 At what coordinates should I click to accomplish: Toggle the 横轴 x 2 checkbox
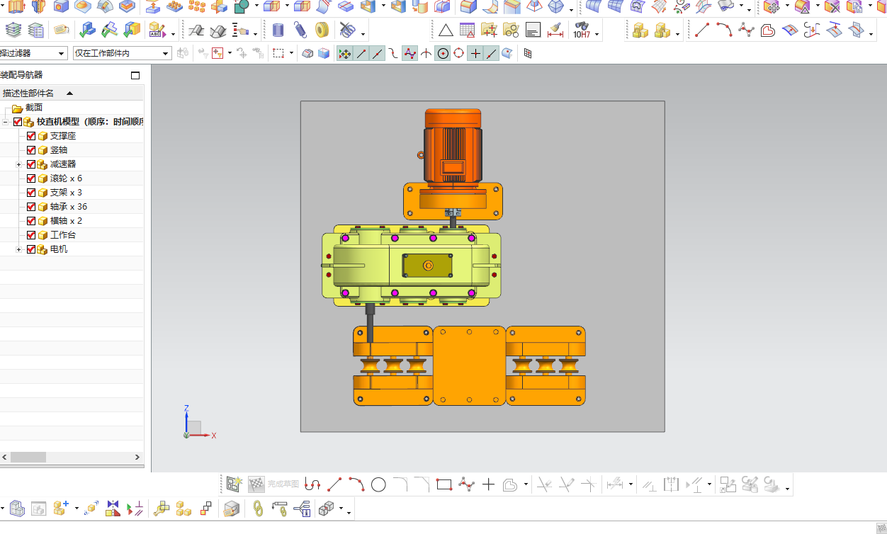click(x=31, y=221)
